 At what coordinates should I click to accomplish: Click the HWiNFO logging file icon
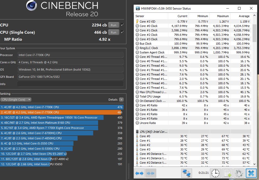coord(227,173)
